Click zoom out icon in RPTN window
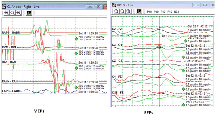215x115 pixels. [116, 11]
